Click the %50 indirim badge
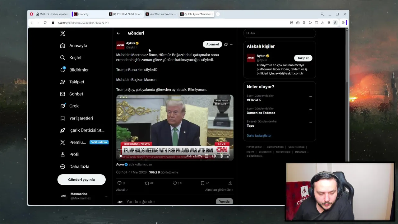This screenshot has width=398, height=224. point(99,142)
